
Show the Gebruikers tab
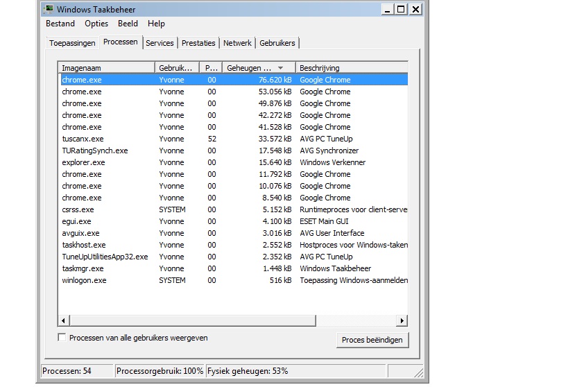[x=277, y=43]
